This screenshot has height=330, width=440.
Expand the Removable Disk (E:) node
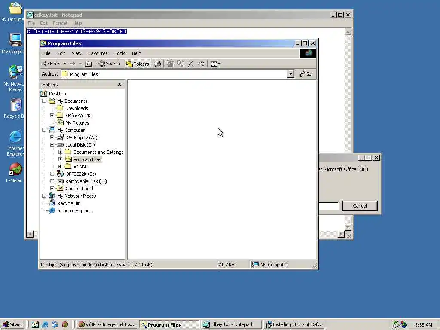coord(52,181)
